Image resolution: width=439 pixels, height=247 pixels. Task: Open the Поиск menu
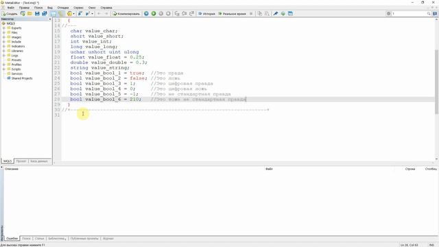pyautogui.click(x=38, y=8)
